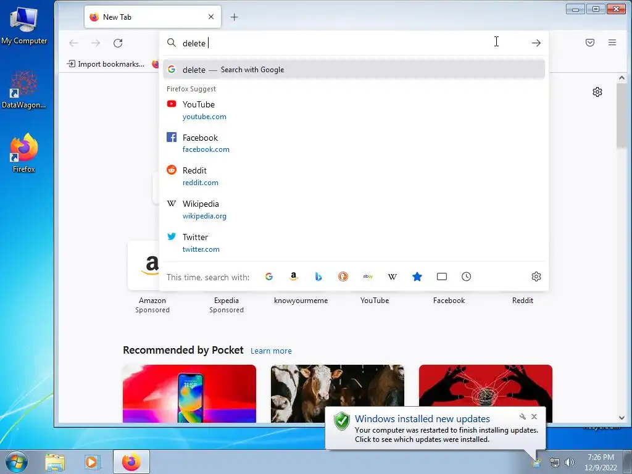Open Firefox application hamburger menu
Viewport: 632px width, 474px height.
pos(612,43)
